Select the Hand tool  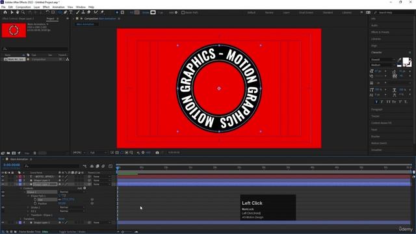[x=18, y=12]
